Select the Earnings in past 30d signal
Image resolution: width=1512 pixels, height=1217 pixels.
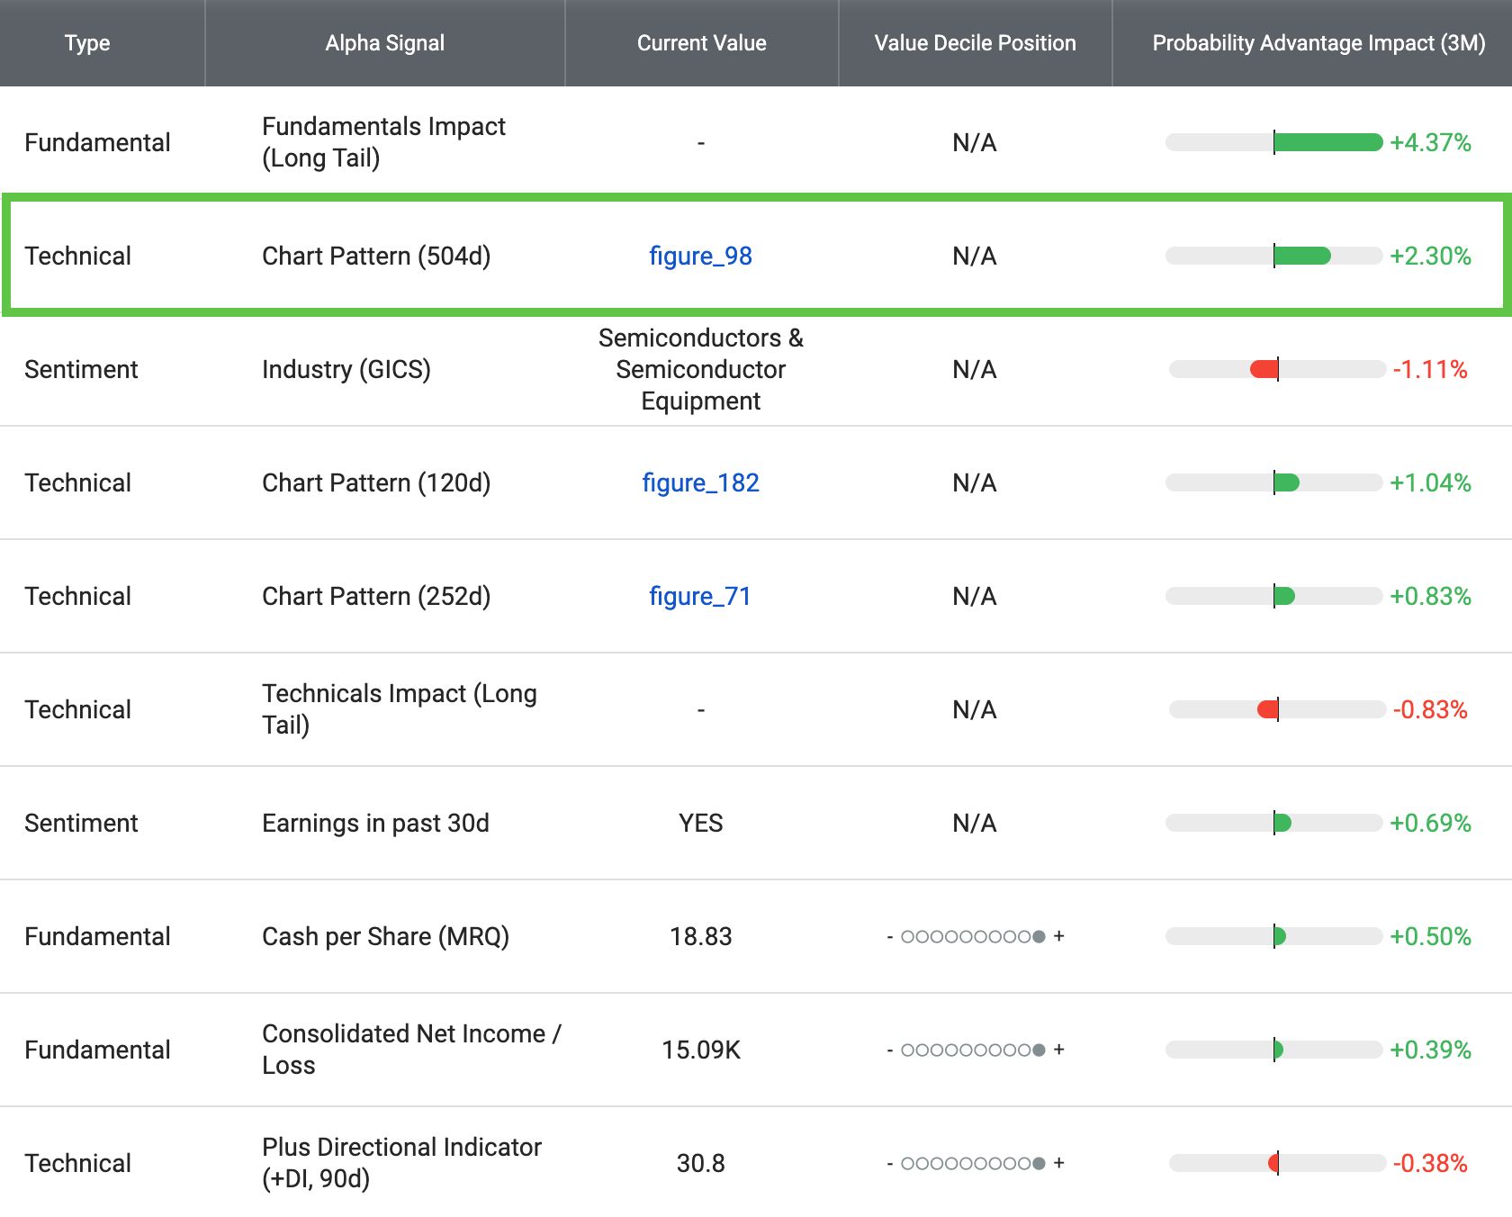click(375, 824)
